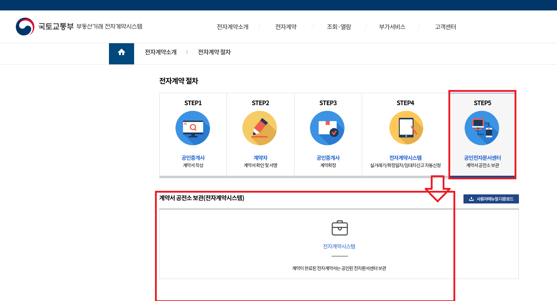The image size is (557, 301).
Task: Click 공인중개사 label under STEP3
Action: [x=328, y=158]
